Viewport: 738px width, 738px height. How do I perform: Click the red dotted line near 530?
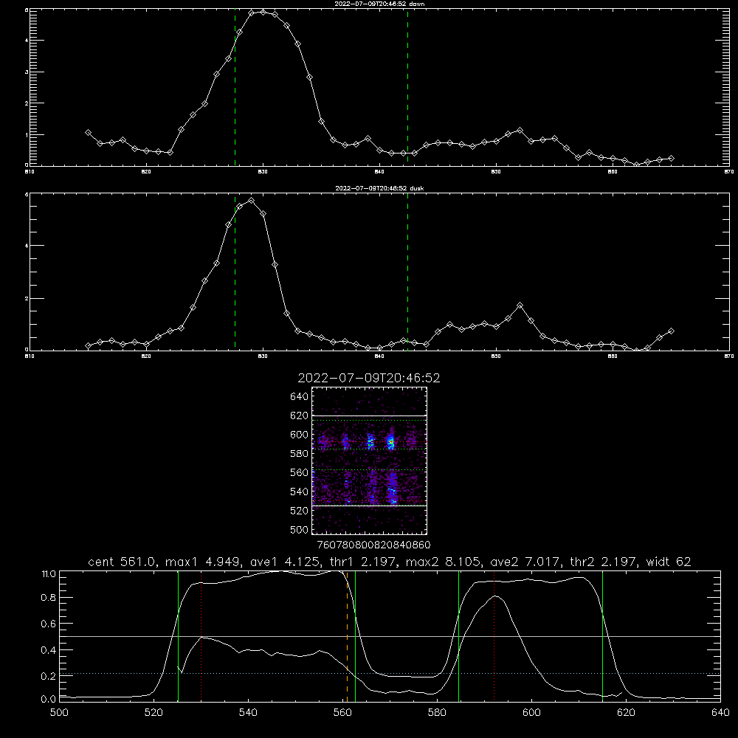(201, 636)
